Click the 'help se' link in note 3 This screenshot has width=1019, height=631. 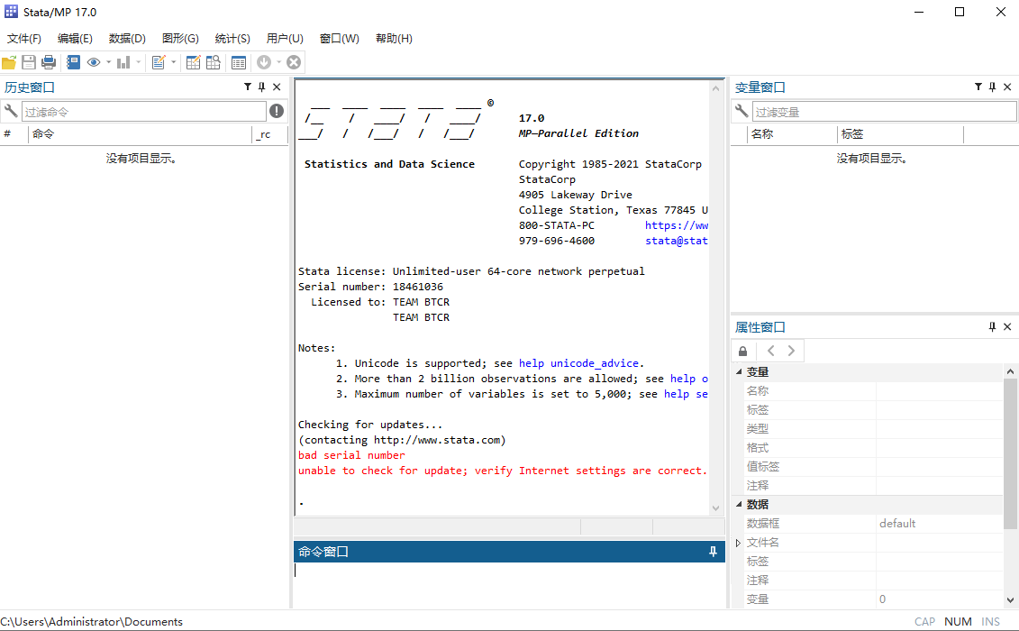686,394
